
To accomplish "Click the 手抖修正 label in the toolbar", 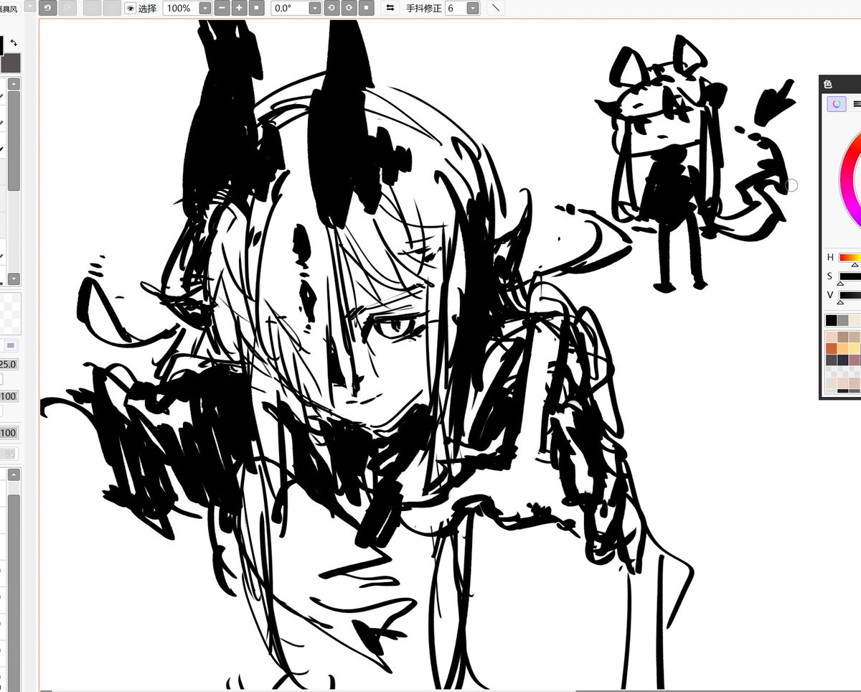I will coord(423,9).
